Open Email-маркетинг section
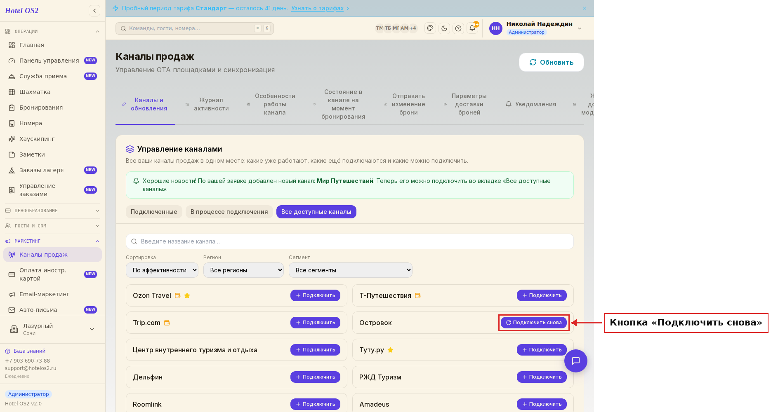778x412 pixels. coord(52,294)
